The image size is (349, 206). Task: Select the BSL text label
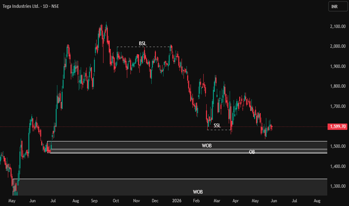tap(142, 43)
